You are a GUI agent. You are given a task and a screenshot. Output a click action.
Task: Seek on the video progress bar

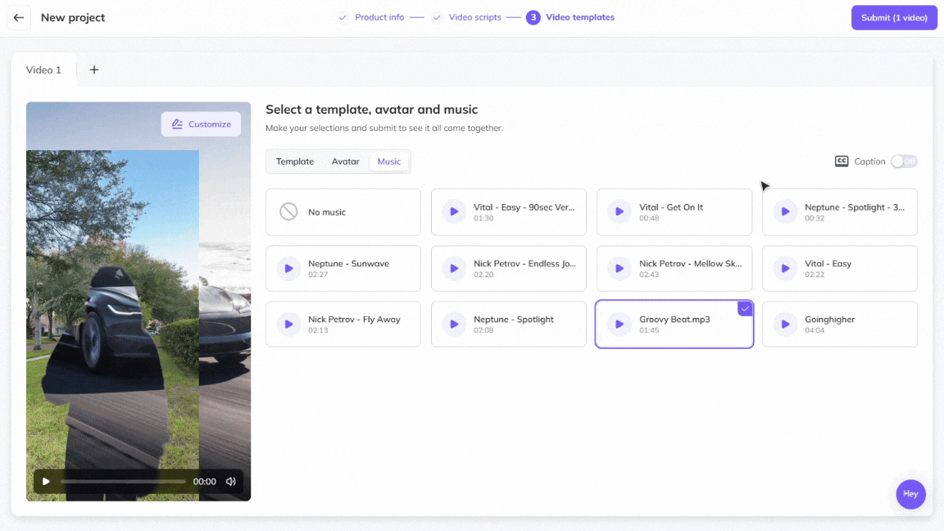(x=123, y=482)
